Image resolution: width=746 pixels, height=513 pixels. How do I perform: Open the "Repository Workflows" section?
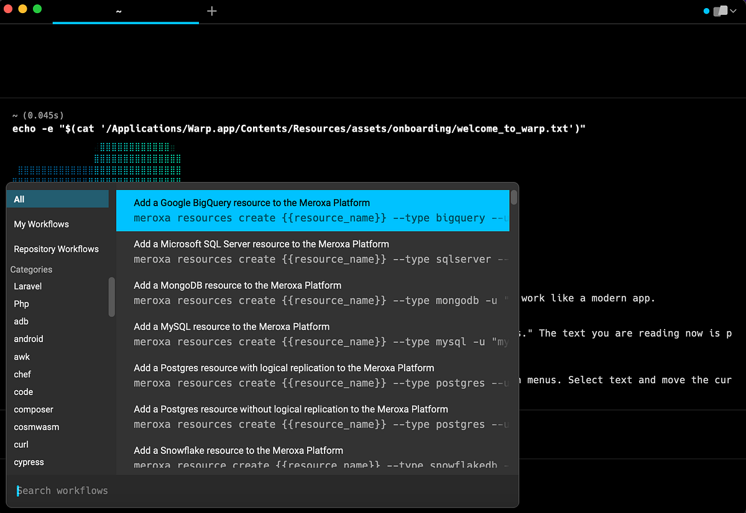coord(56,248)
